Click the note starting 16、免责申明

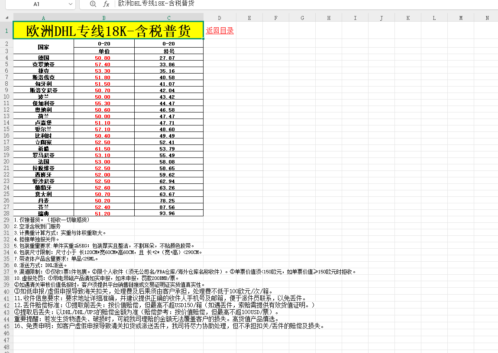[x=169, y=326]
